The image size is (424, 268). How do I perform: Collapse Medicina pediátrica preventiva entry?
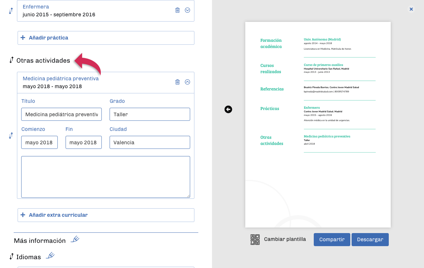click(188, 82)
